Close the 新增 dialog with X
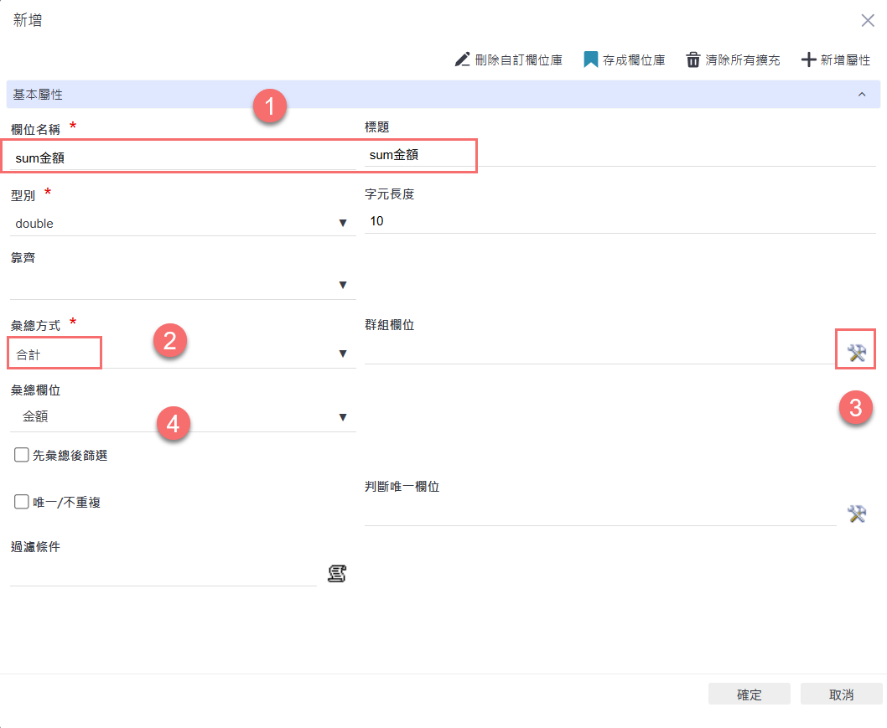The height and width of the screenshot is (728, 887). pos(868,21)
